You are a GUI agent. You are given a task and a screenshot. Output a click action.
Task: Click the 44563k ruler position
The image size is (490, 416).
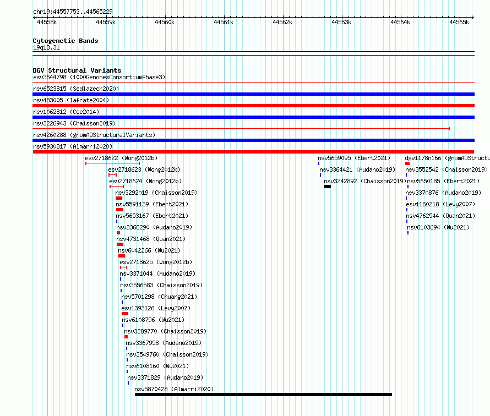341,22
